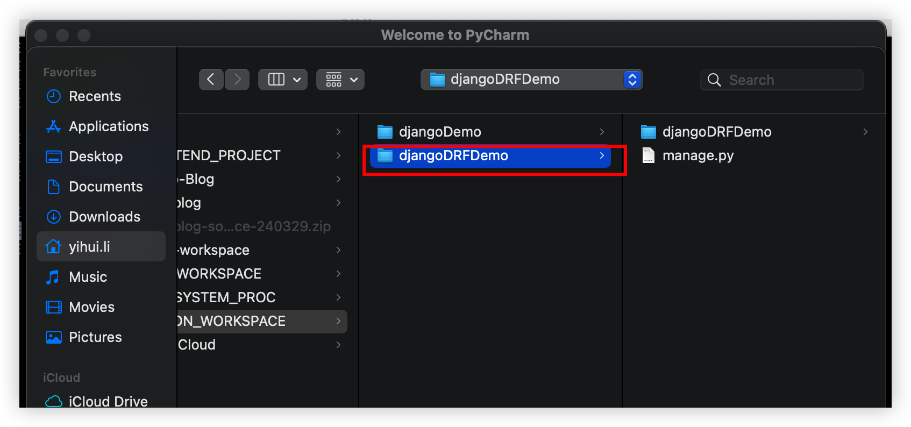Open Recents in the sidebar
The height and width of the screenshot is (427, 911).
pos(95,96)
